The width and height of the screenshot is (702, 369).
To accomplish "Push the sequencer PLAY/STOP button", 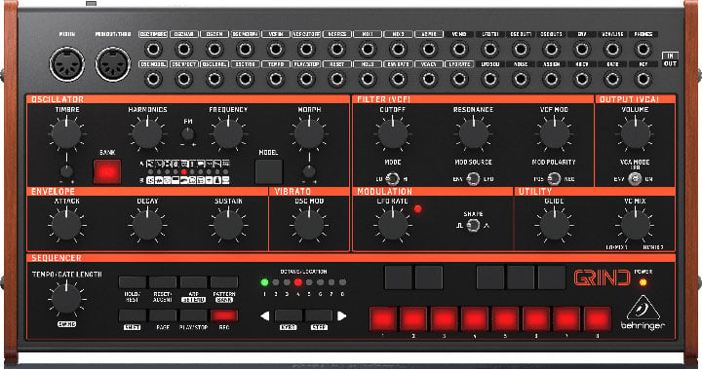I will coord(194,315).
